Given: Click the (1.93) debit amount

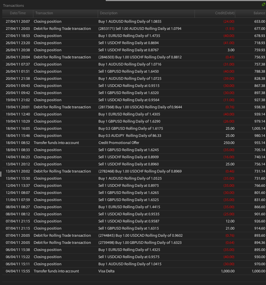Looking at the screenshot, I should [x=230, y=29].
